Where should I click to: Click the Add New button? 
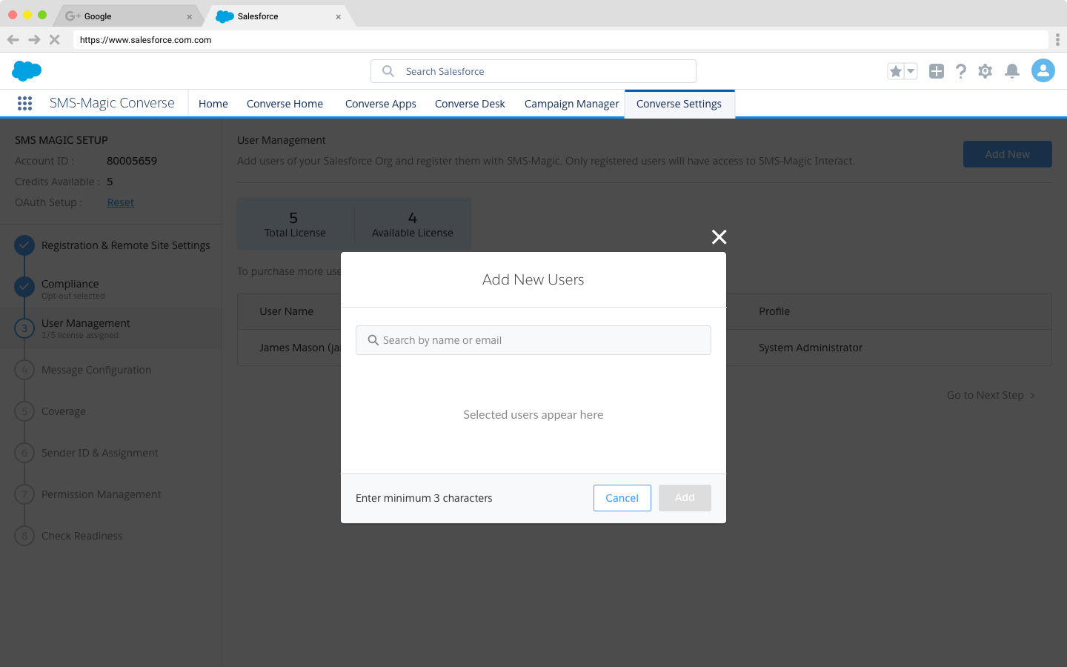[1007, 154]
